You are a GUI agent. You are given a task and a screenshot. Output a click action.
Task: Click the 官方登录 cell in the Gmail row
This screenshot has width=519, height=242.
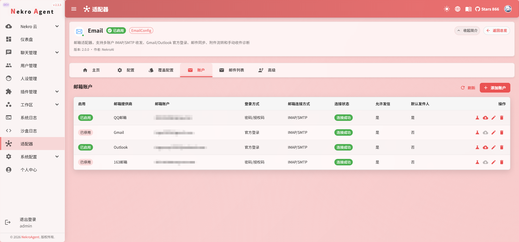[x=252, y=132]
